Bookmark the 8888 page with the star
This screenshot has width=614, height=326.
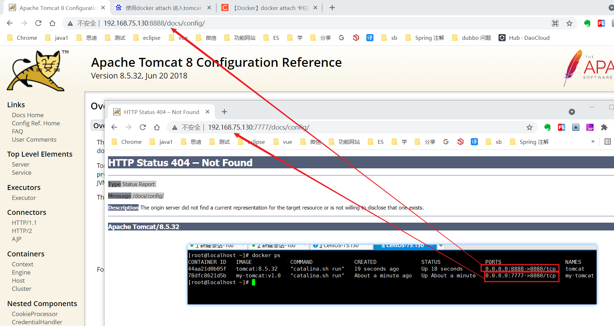point(569,23)
